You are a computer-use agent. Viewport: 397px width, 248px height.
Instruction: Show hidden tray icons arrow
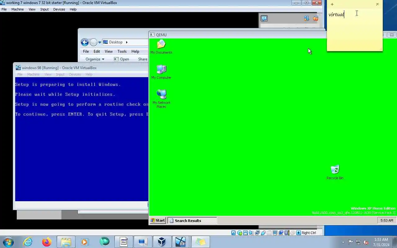(x=343, y=242)
